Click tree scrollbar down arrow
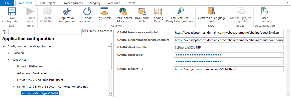This screenshot has width=291, height=100. click(x=110, y=94)
